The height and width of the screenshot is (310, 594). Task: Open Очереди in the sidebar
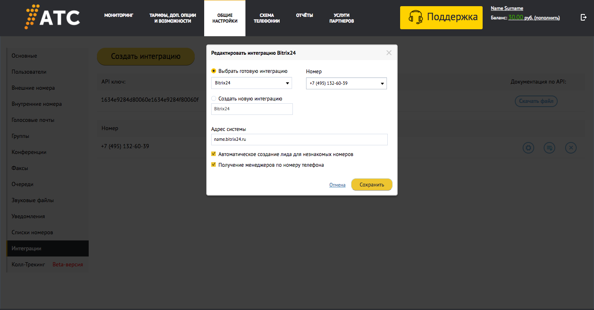coord(48,184)
